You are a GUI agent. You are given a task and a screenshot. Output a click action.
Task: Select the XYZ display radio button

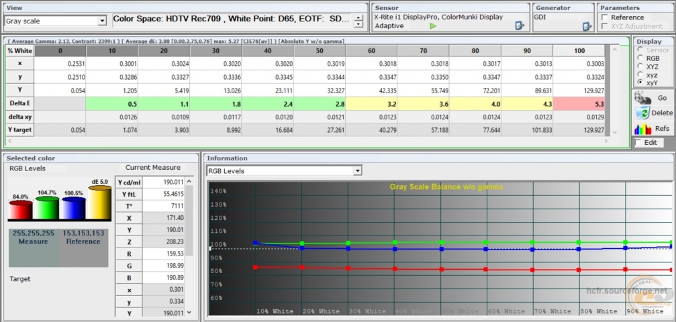pos(639,66)
